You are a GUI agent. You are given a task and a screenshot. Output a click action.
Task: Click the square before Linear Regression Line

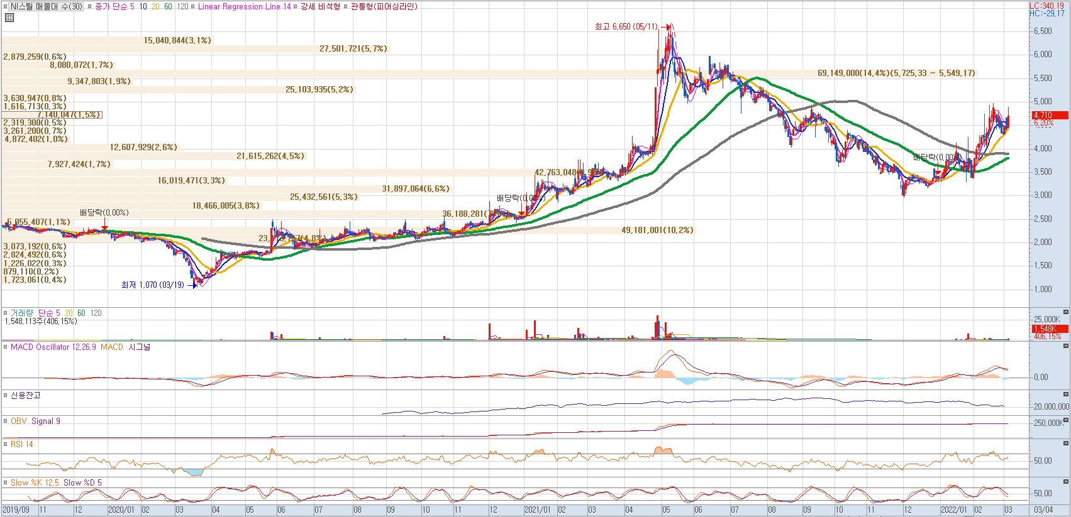click(193, 7)
